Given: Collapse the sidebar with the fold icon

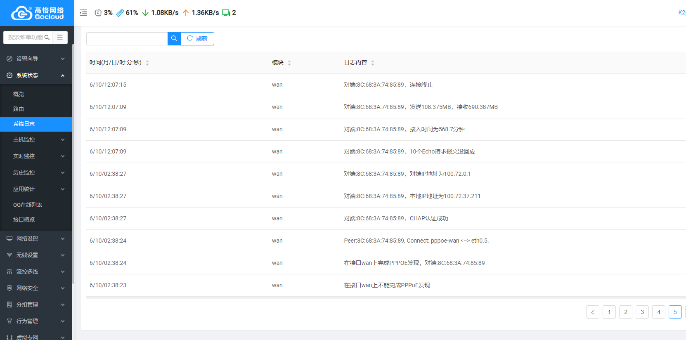Looking at the screenshot, I should [83, 13].
